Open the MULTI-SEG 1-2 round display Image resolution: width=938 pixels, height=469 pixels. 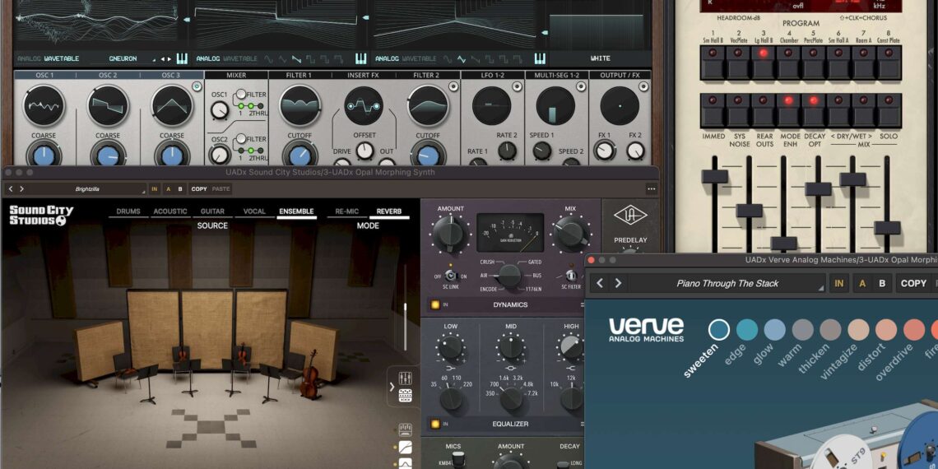[555, 106]
